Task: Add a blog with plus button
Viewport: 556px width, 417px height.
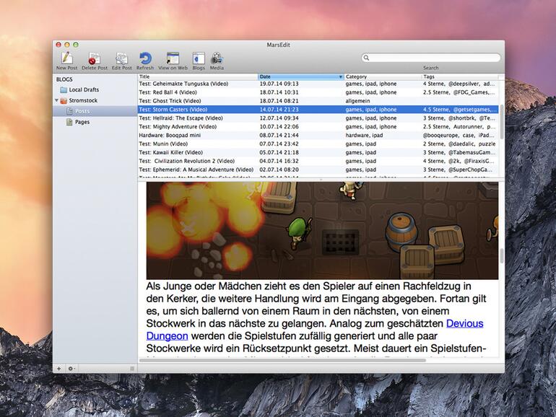Action: pos(59,369)
